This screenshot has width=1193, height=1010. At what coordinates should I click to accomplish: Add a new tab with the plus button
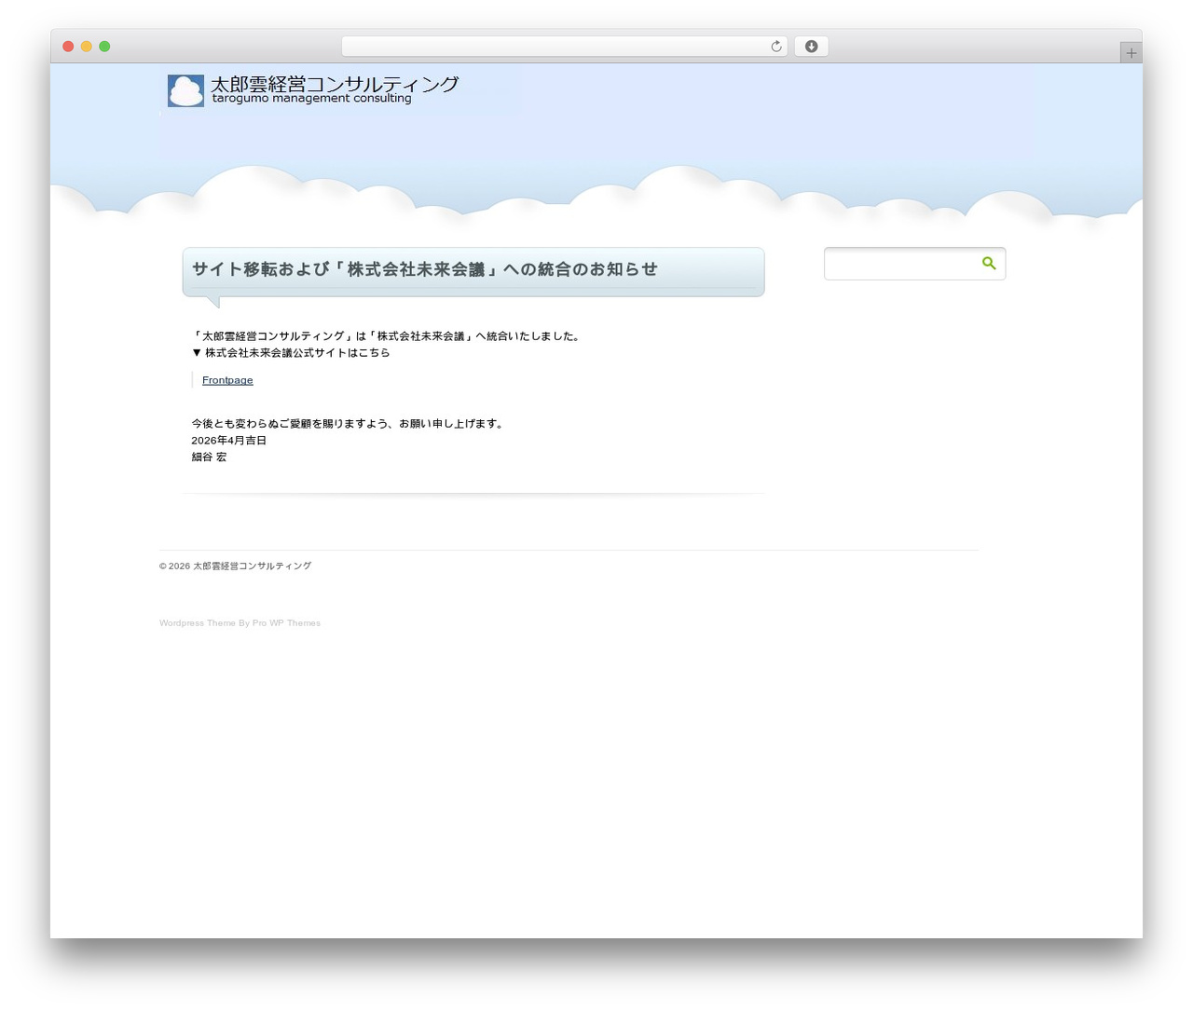1131,53
